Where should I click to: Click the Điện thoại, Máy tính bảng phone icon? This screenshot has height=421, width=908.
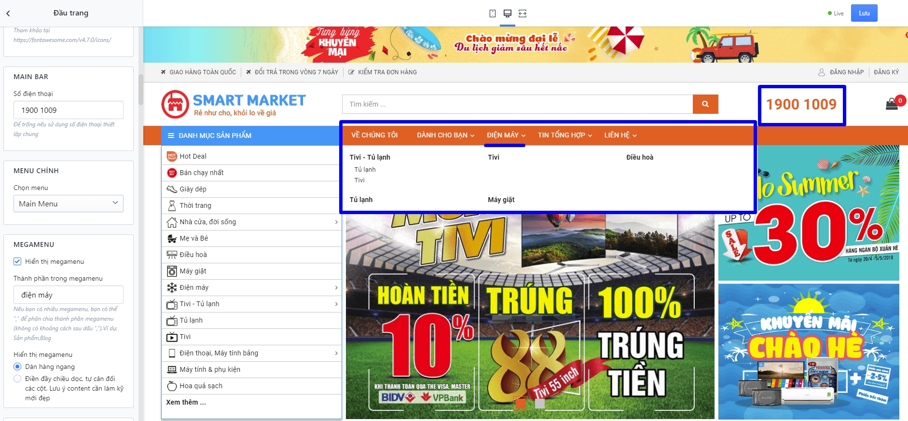coord(172,353)
